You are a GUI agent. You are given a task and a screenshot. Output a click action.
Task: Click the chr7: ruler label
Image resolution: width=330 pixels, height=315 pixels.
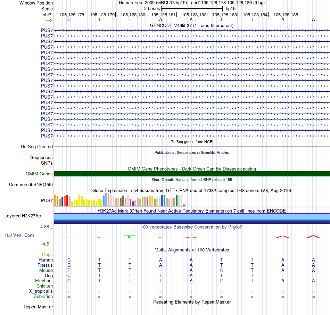48,15
